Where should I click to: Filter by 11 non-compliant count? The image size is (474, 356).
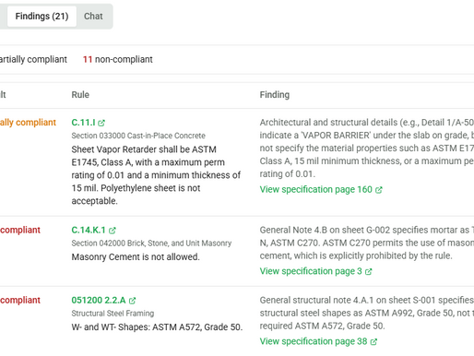pos(118,59)
